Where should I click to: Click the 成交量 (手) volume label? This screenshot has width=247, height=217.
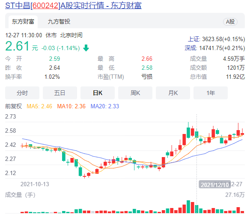[20, 195]
